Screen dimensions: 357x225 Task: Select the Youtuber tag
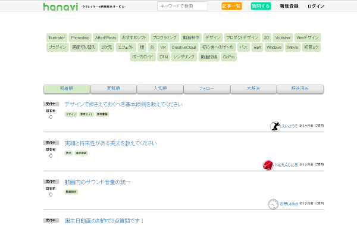[x=283, y=37]
